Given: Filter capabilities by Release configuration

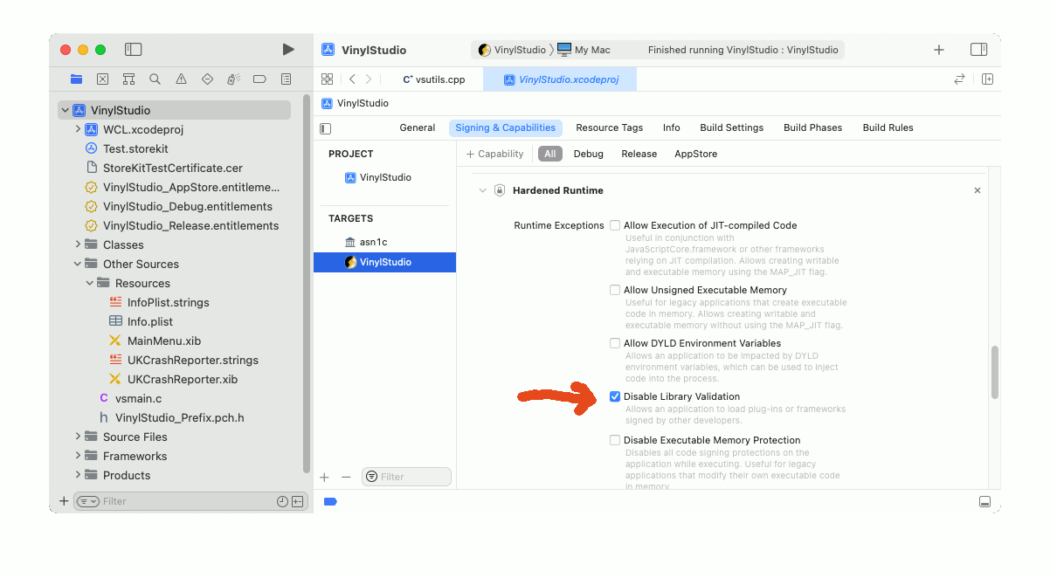Looking at the screenshot, I should pyautogui.click(x=639, y=154).
